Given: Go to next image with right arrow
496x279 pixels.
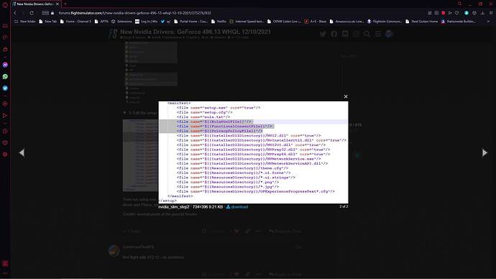Looking at the screenshot, I should click(484, 152).
